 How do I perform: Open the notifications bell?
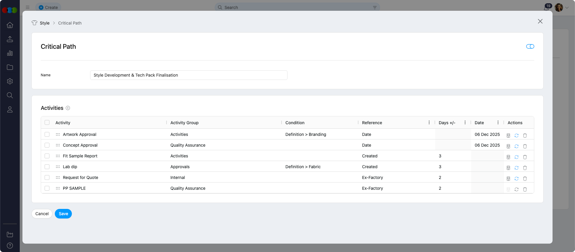click(546, 8)
